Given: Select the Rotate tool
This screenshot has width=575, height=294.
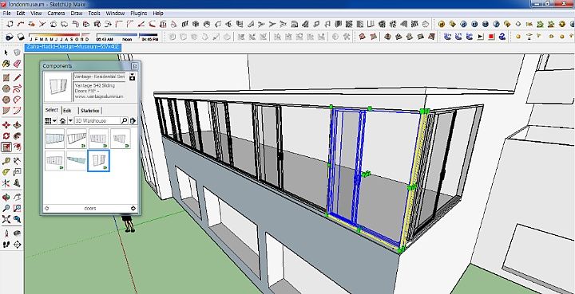Looking at the screenshot, I should (x=6, y=136).
